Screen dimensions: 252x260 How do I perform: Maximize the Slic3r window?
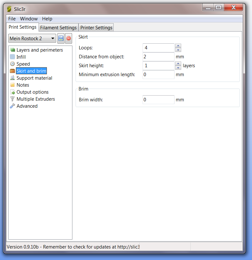coord(219,8)
